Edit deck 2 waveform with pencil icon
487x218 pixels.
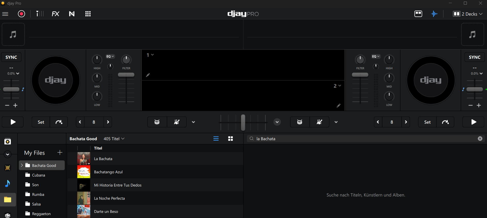[x=339, y=106]
